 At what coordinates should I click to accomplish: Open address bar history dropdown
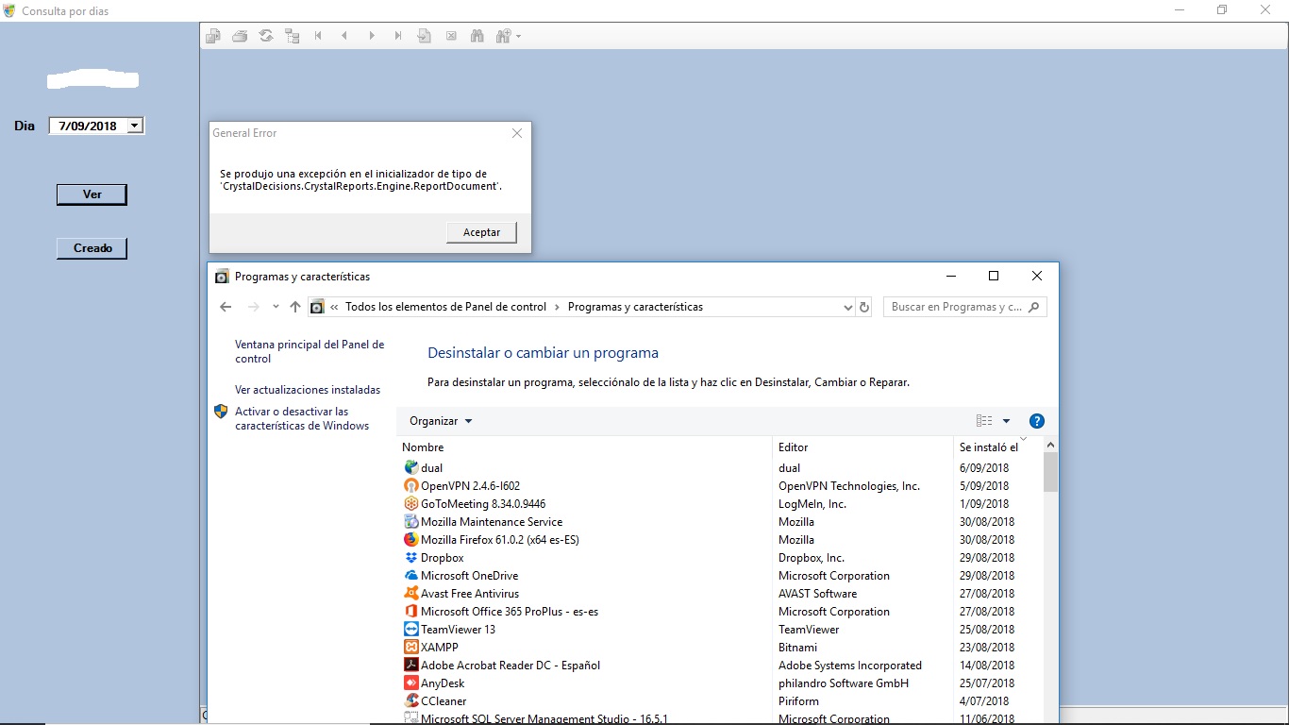click(x=846, y=307)
